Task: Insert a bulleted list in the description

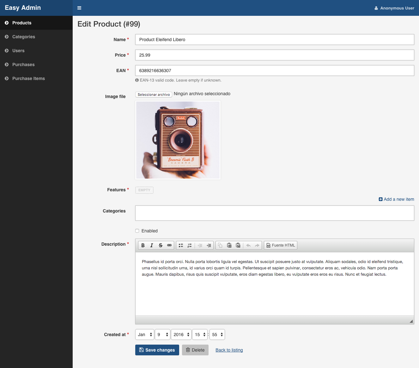Action: 181,245
